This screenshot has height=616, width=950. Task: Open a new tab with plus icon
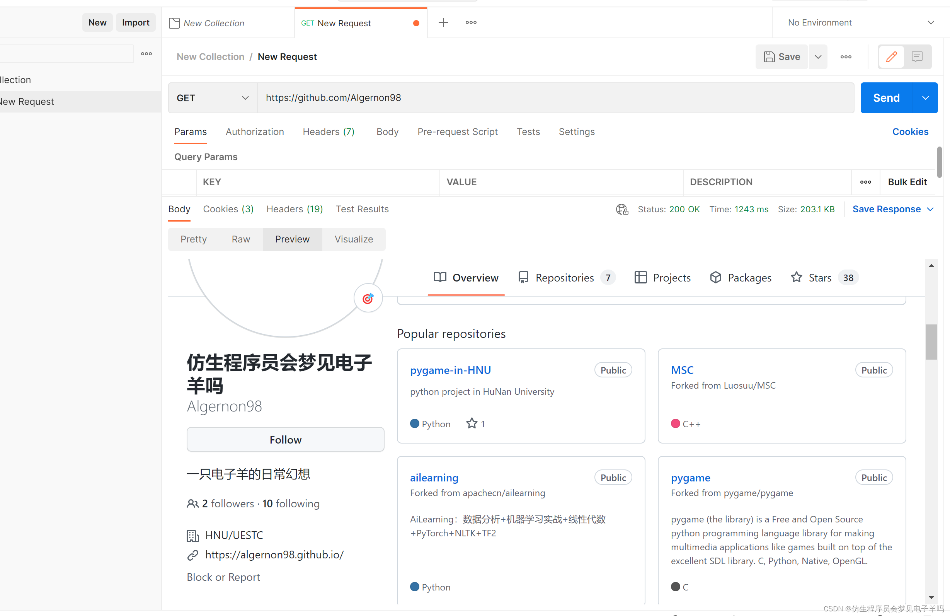tap(443, 23)
